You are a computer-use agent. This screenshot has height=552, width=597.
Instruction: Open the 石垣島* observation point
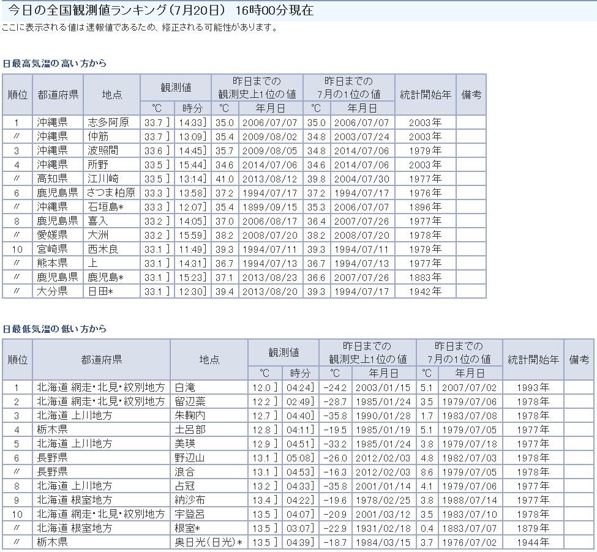tap(106, 207)
